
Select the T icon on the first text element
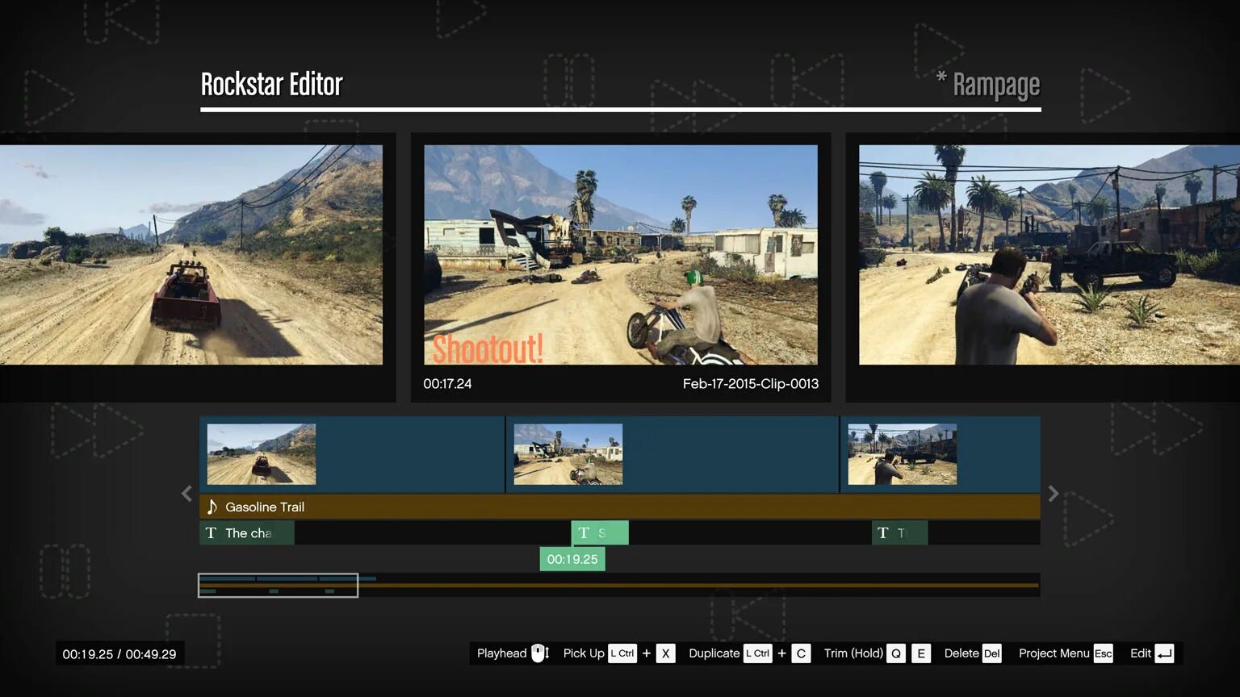coord(211,532)
